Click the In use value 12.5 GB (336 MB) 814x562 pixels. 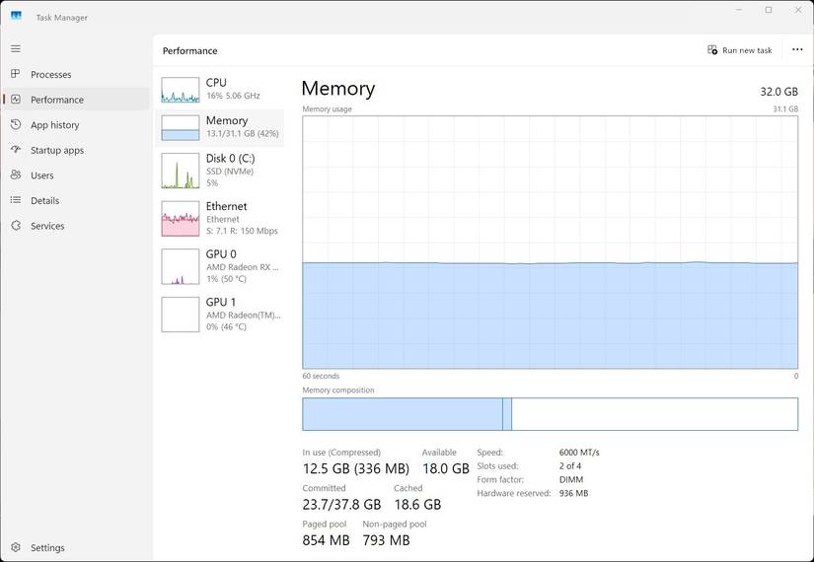point(355,468)
